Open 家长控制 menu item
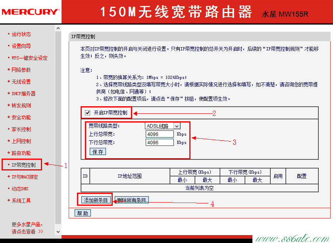Viewport: 333px width, 243px height. coord(21,129)
